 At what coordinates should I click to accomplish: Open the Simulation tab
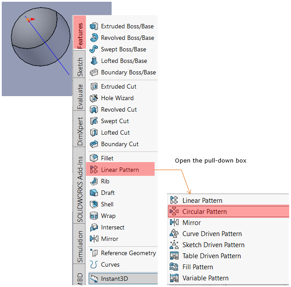click(x=79, y=244)
